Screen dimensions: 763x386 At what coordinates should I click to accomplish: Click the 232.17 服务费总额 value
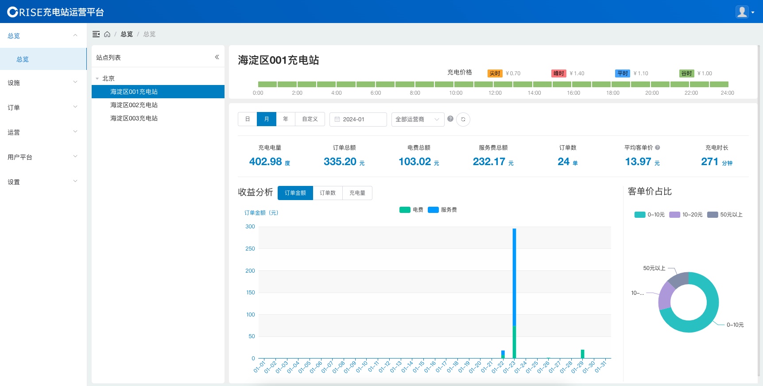(489, 162)
